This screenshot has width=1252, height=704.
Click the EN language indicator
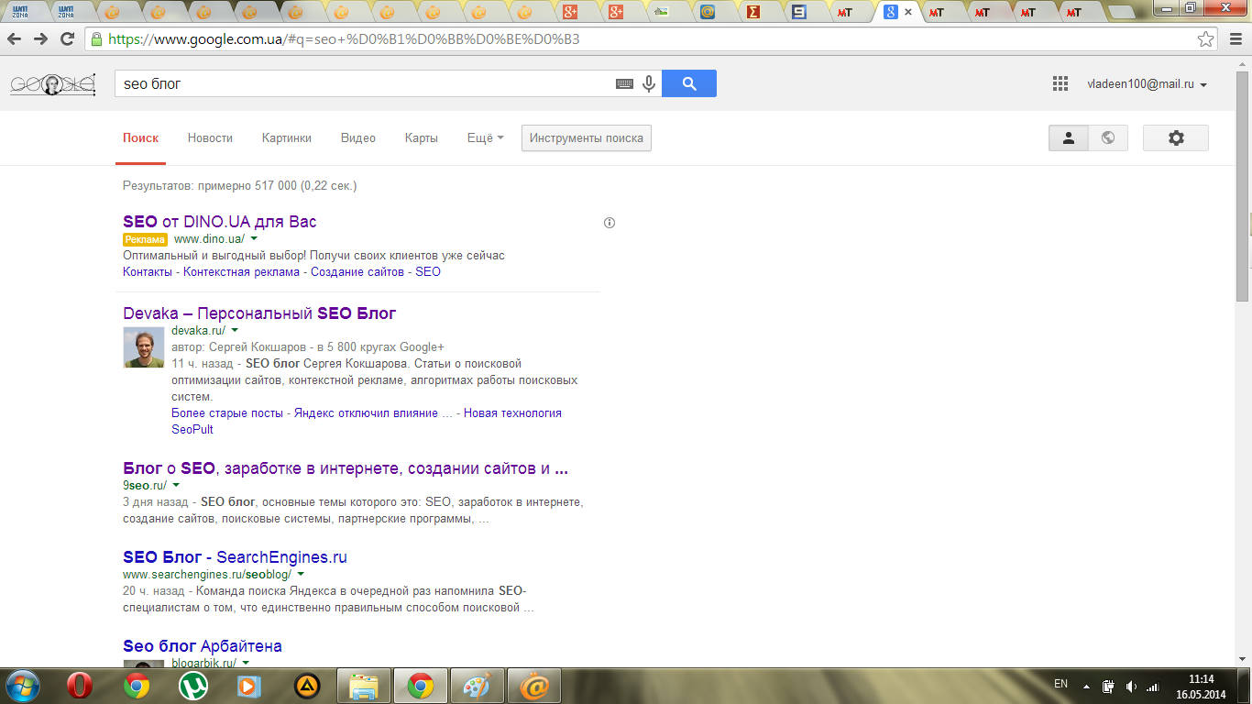[1061, 684]
